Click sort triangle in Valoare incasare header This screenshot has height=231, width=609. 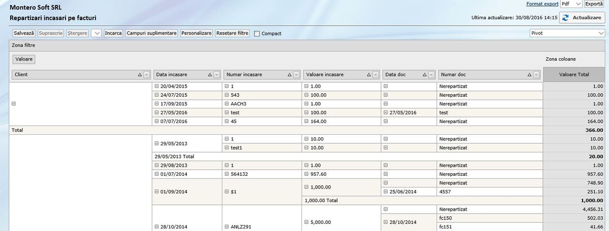[368, 74]
